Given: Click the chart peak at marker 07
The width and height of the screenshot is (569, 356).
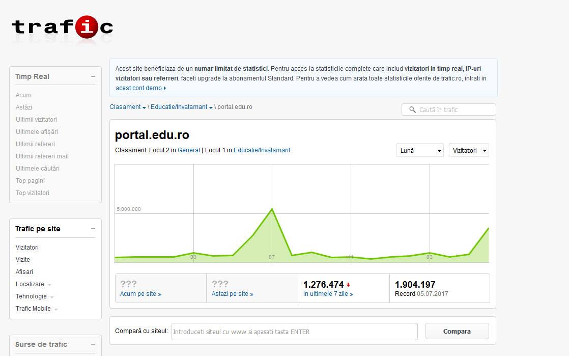Looking at the screenshot, I should coord(272,209).
